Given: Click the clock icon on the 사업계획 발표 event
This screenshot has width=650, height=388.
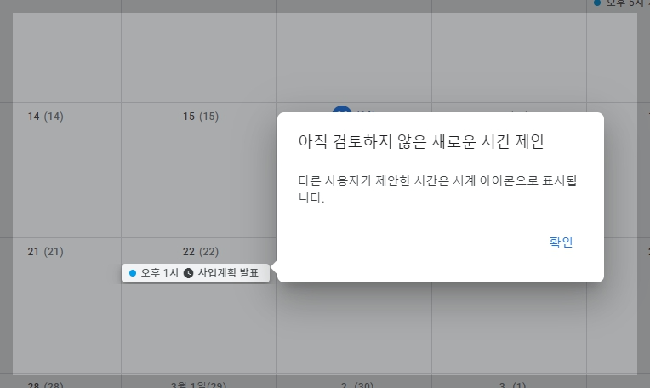Looking at the screenshot, I should click(x=188, y=273).
